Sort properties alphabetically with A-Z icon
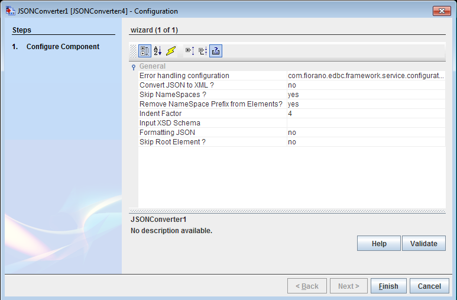 point(158,51)
